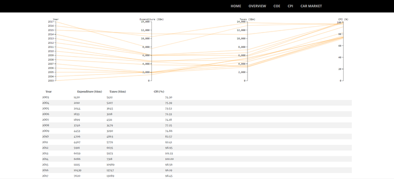This screenshot has height=179, width=394.
Task: Select the 2003 table row
Action: pos(197,97)
